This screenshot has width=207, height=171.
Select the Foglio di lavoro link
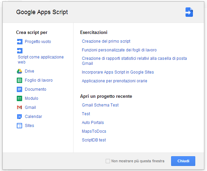click(39, 80)
